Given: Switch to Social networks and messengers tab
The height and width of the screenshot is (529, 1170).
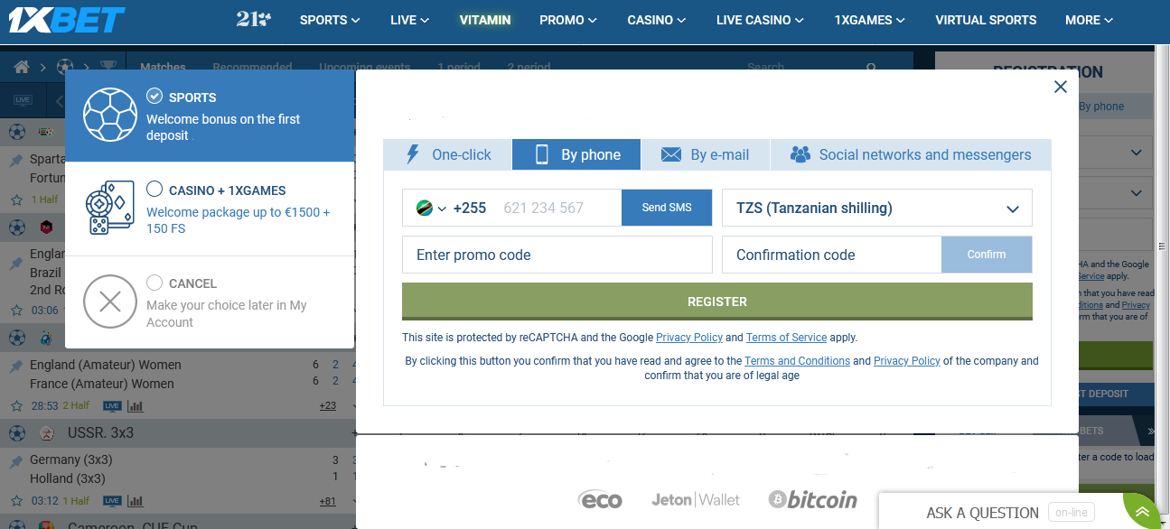Looking at the screenshot, I should point(911,154).
